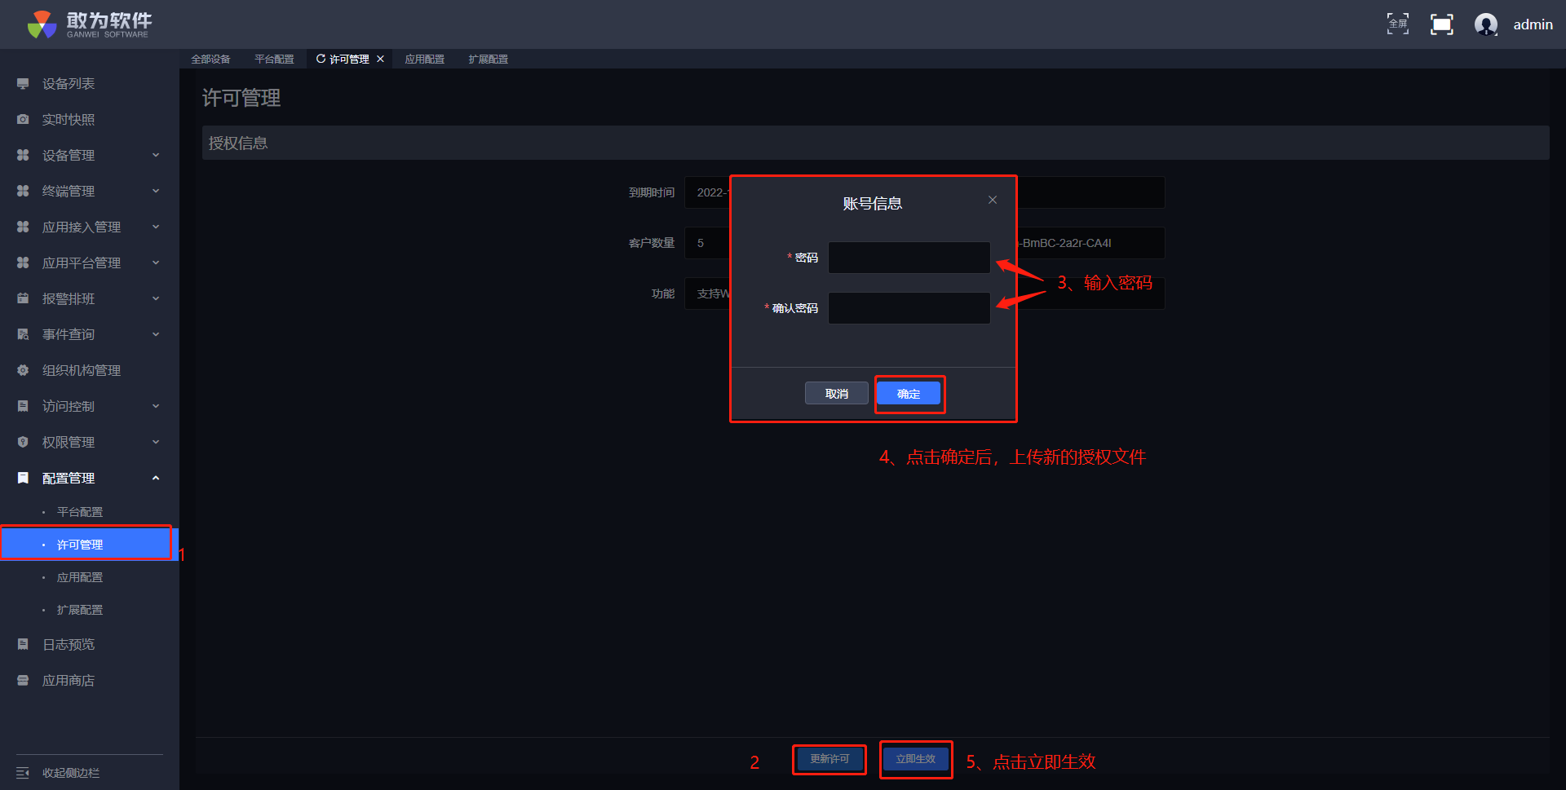Switch to the 应用配置 tab
Screen dimensions: 1566x790
click(425, 59)
